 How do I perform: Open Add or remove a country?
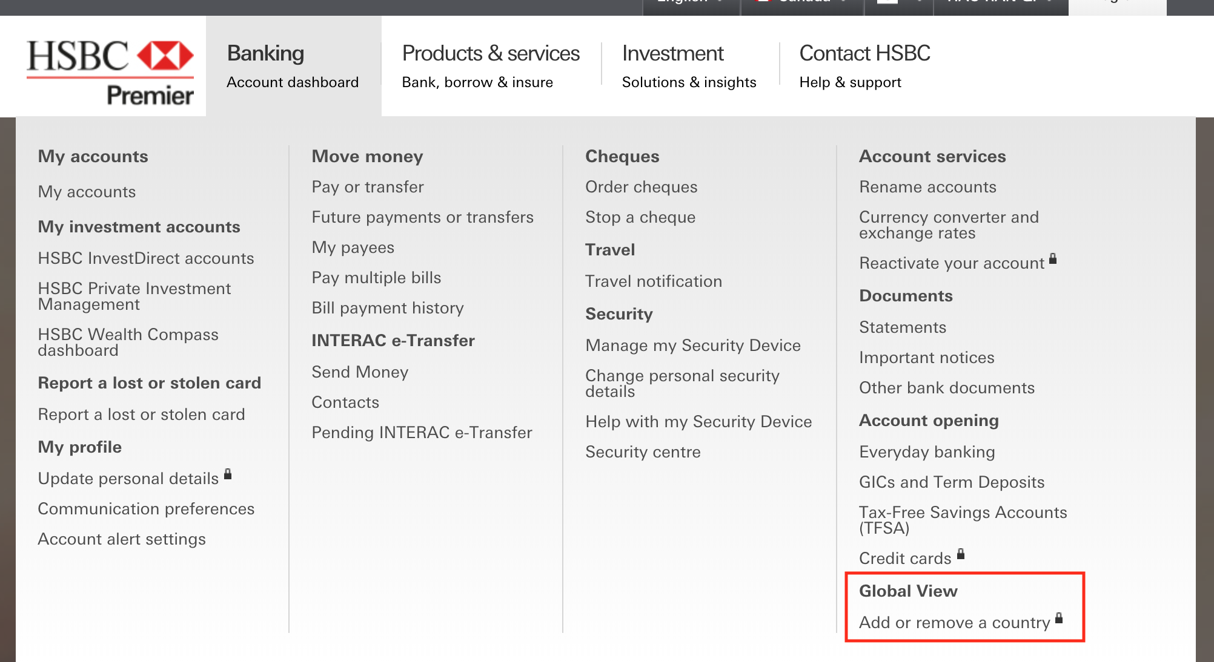pos(954,622)
